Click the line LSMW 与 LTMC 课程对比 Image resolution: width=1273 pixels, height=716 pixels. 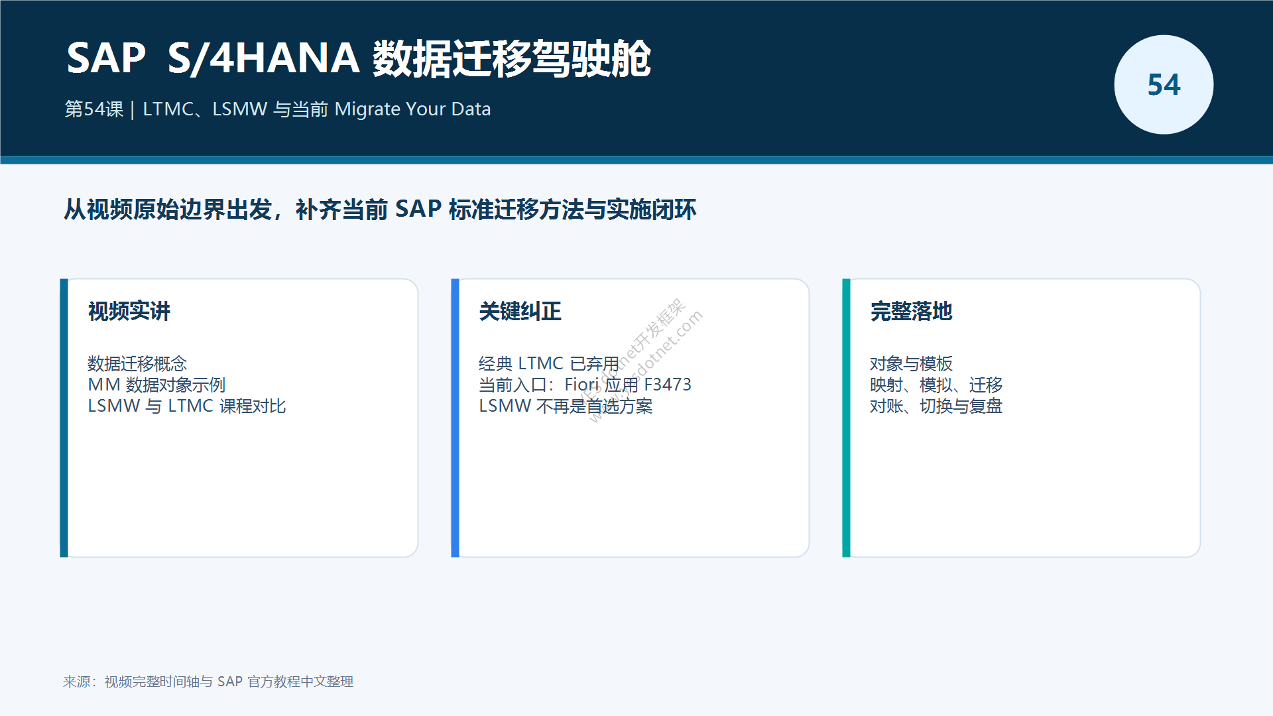coord(187,406)
